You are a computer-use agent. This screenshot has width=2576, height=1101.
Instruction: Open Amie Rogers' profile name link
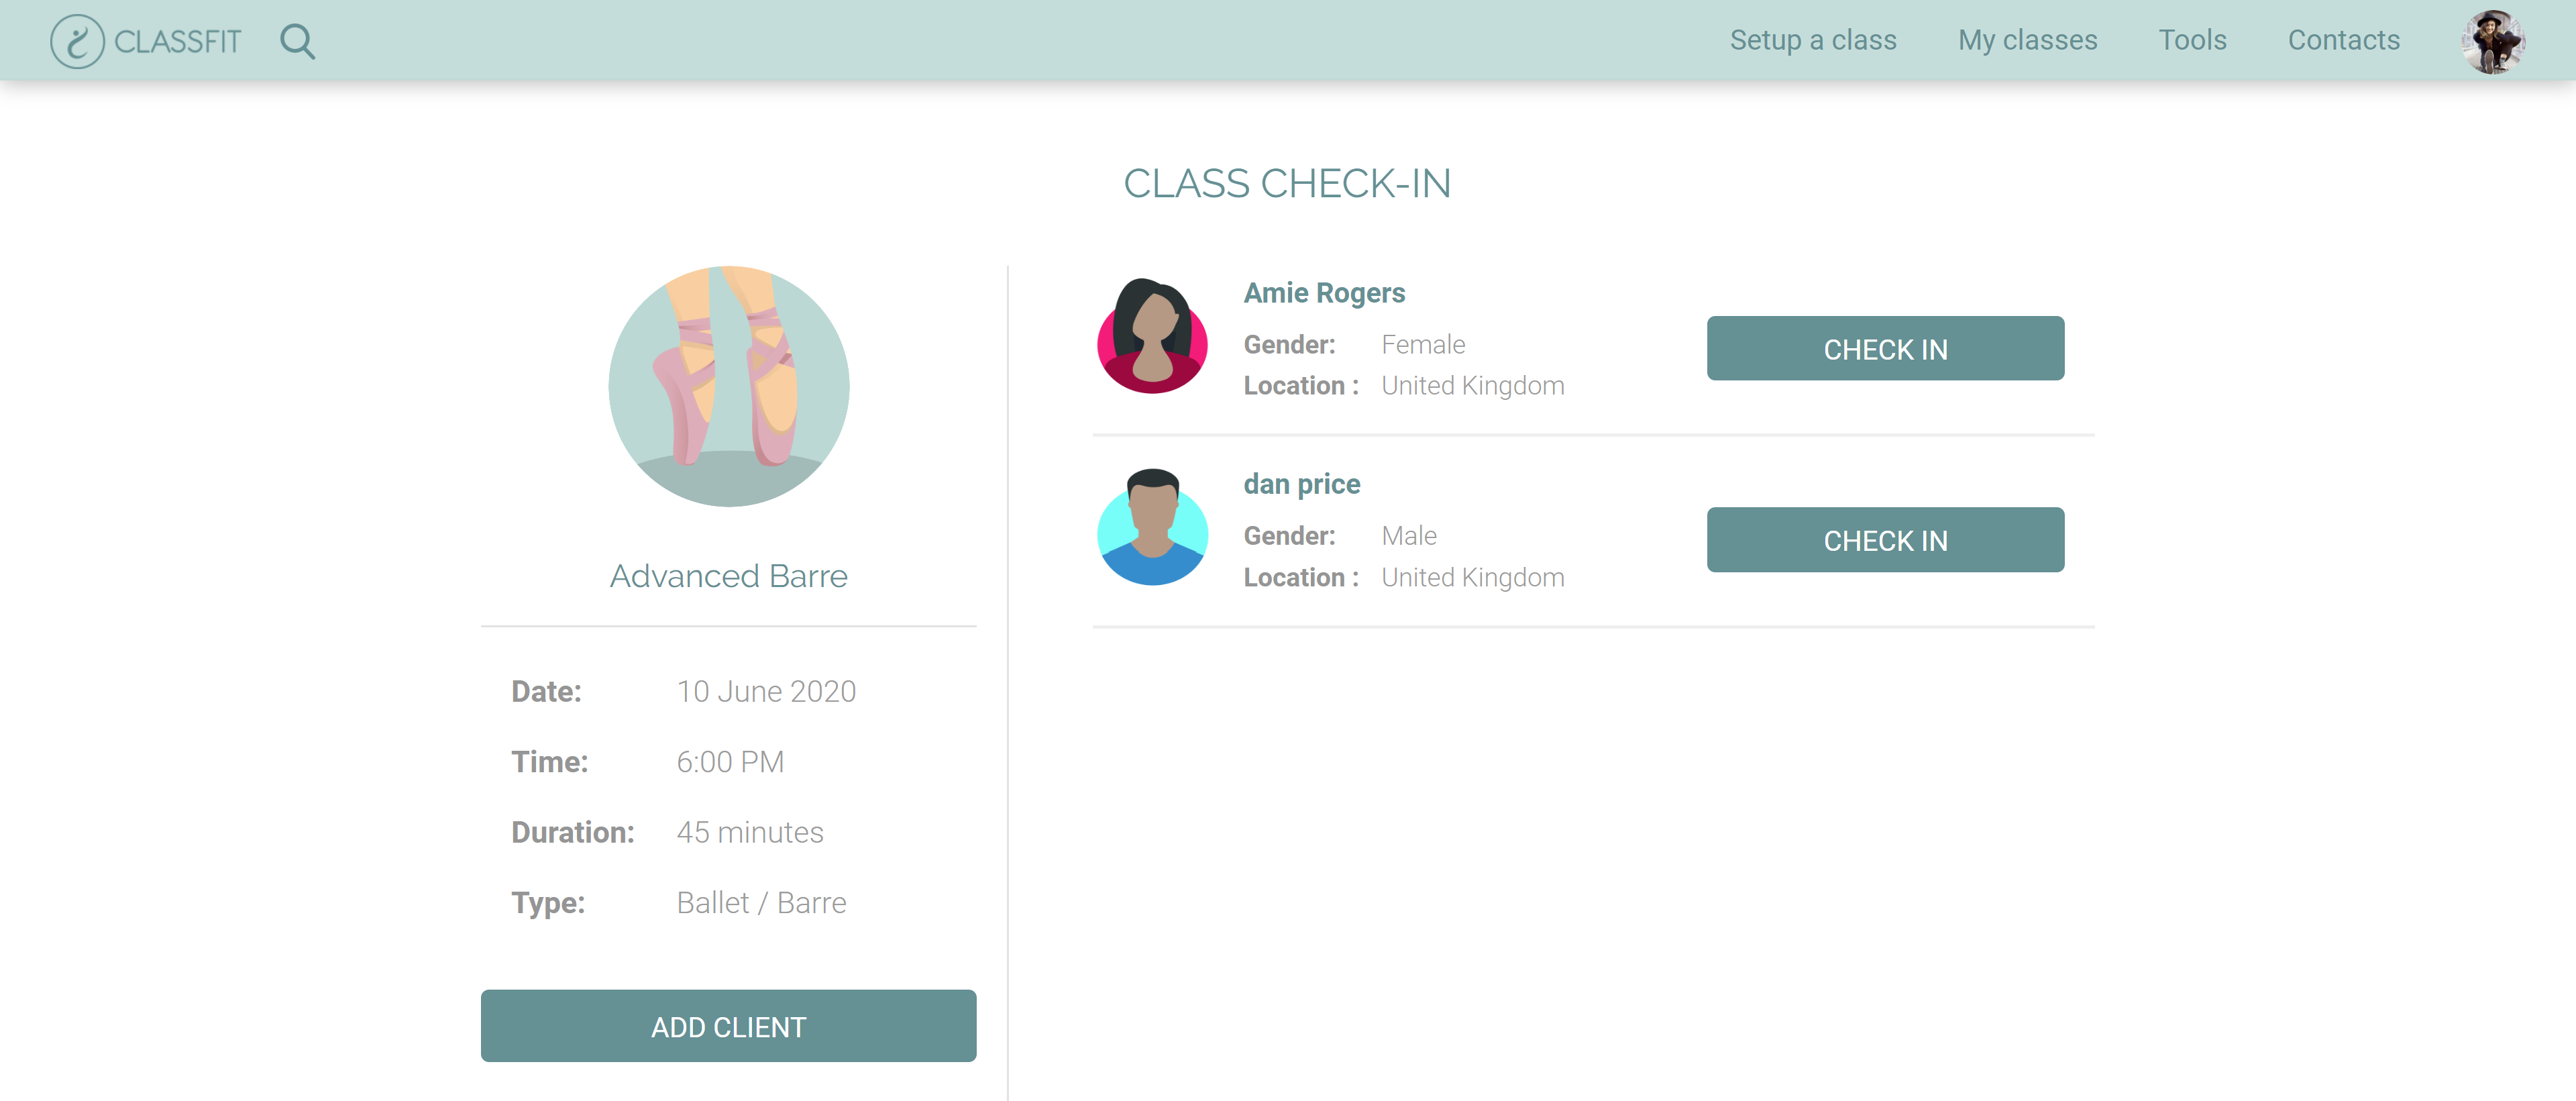pyautogui.click(x=1324, y=293)
